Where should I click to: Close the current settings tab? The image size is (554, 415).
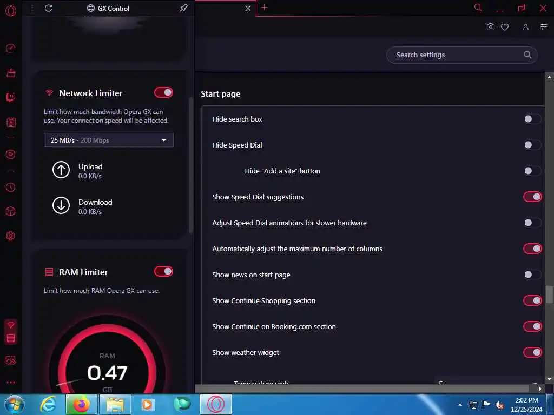[248, 8]
